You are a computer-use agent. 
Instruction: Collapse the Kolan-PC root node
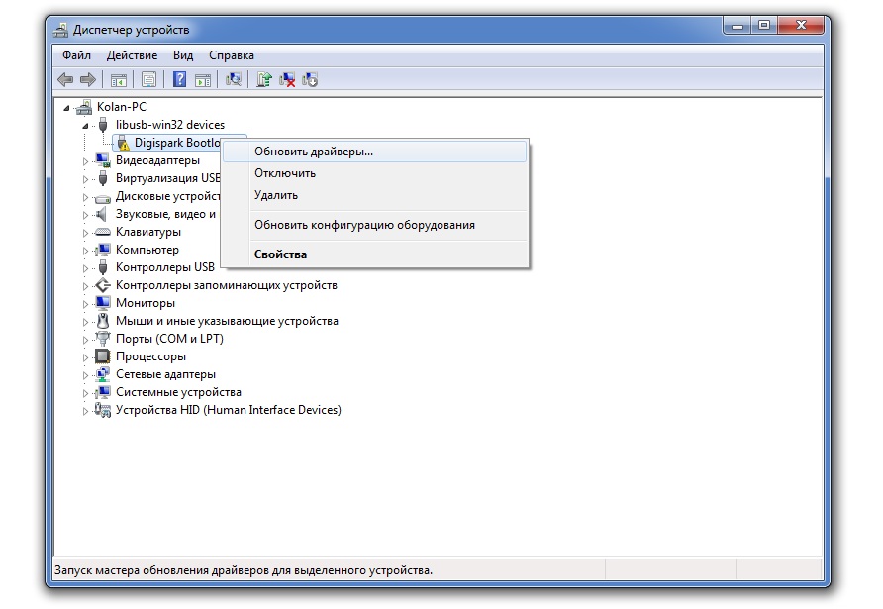[67, 107]
